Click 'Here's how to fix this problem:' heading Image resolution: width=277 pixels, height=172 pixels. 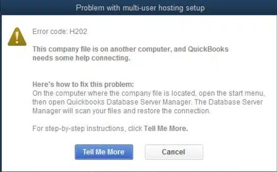pos(83,85)
